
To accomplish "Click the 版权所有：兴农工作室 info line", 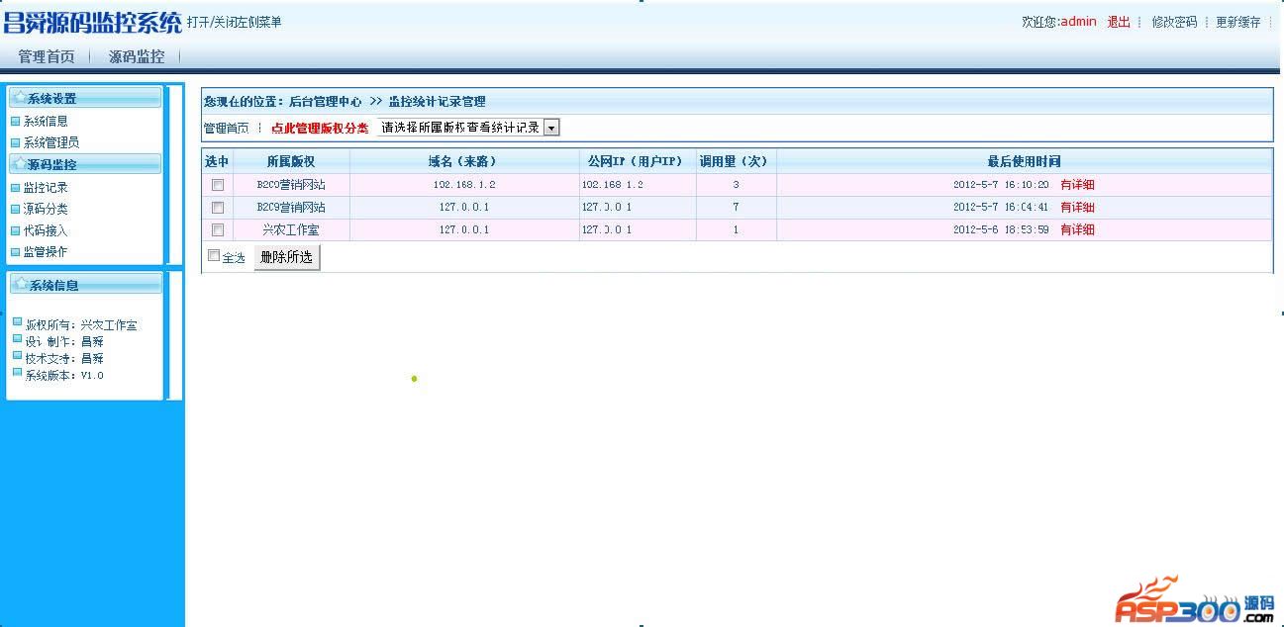I will click(80, 324).
